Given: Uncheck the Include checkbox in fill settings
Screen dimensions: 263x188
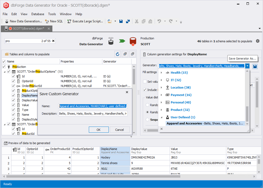Looking at the screenshot, I should click(145, 90).
